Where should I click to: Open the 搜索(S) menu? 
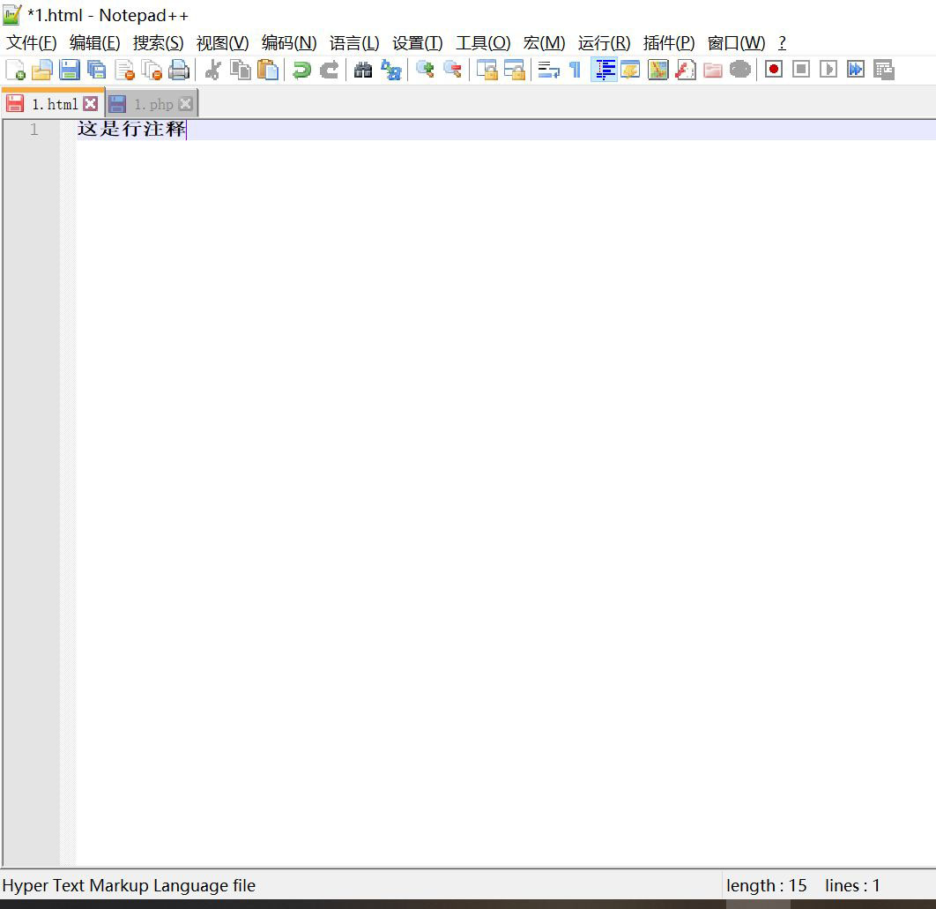[x=158, y=43]
